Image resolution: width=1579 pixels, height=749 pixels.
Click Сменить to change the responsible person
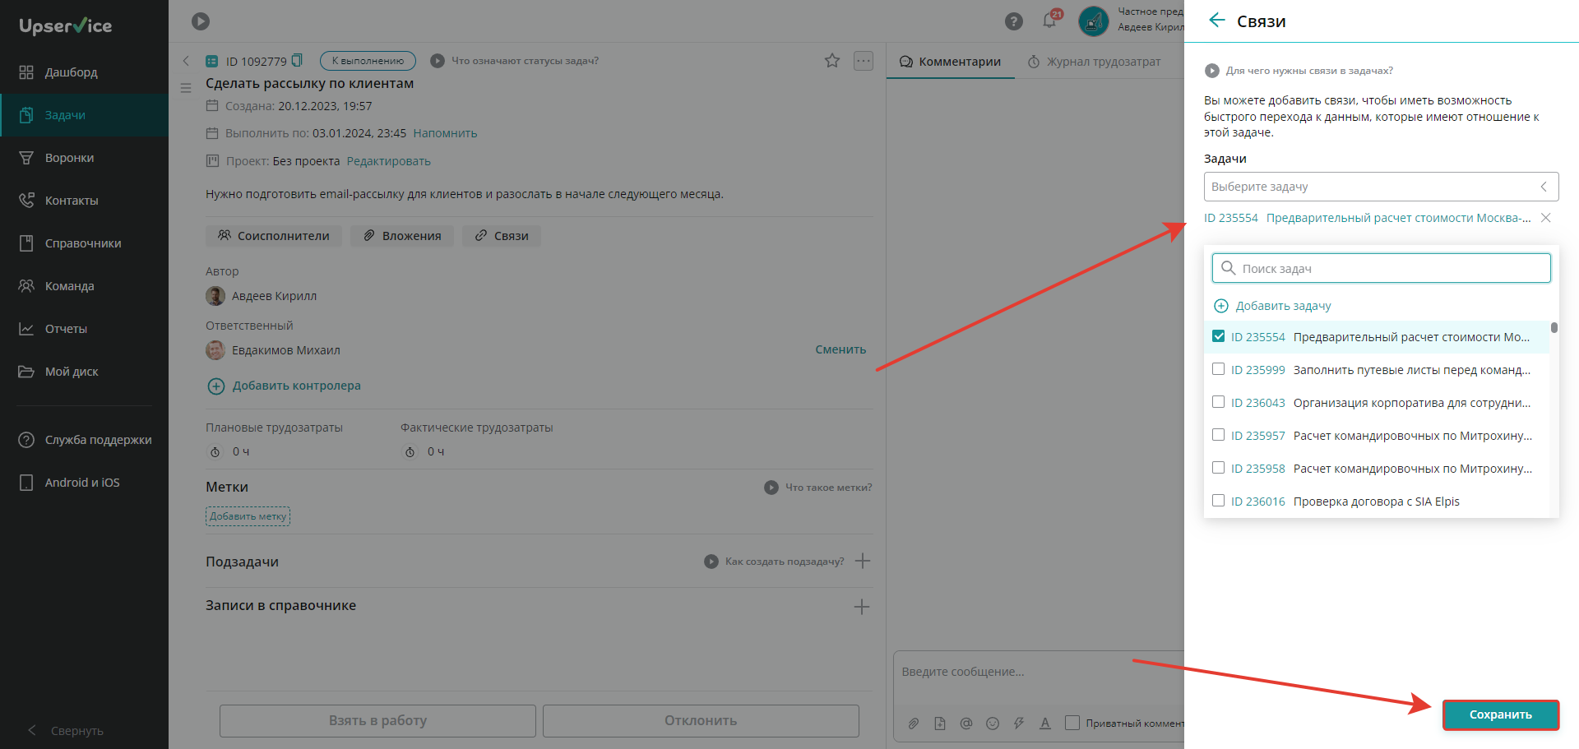click(840, 349)
